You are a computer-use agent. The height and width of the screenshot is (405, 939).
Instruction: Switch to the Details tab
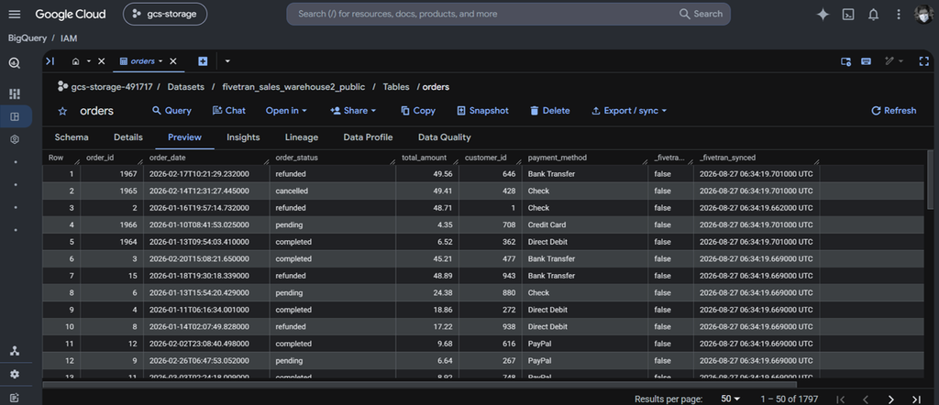128,137
